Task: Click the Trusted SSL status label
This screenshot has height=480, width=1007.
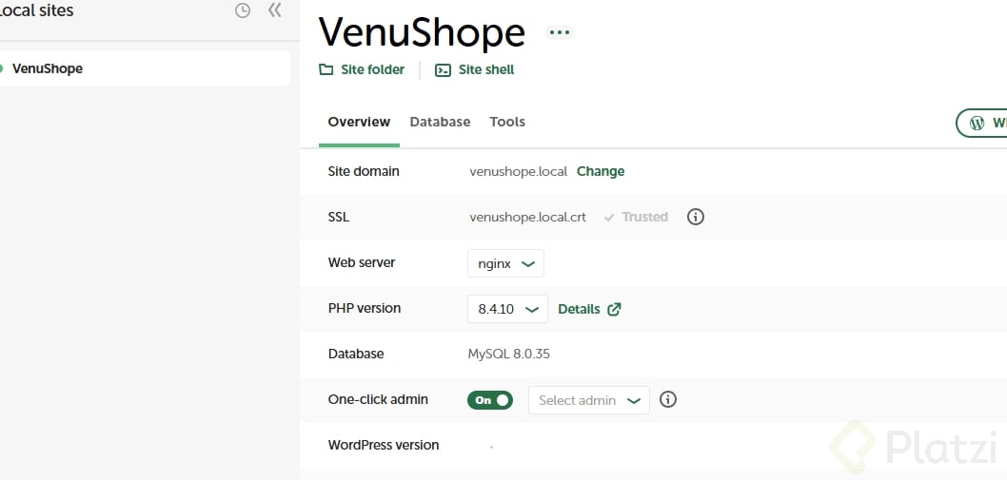Action: coord(644,217)
